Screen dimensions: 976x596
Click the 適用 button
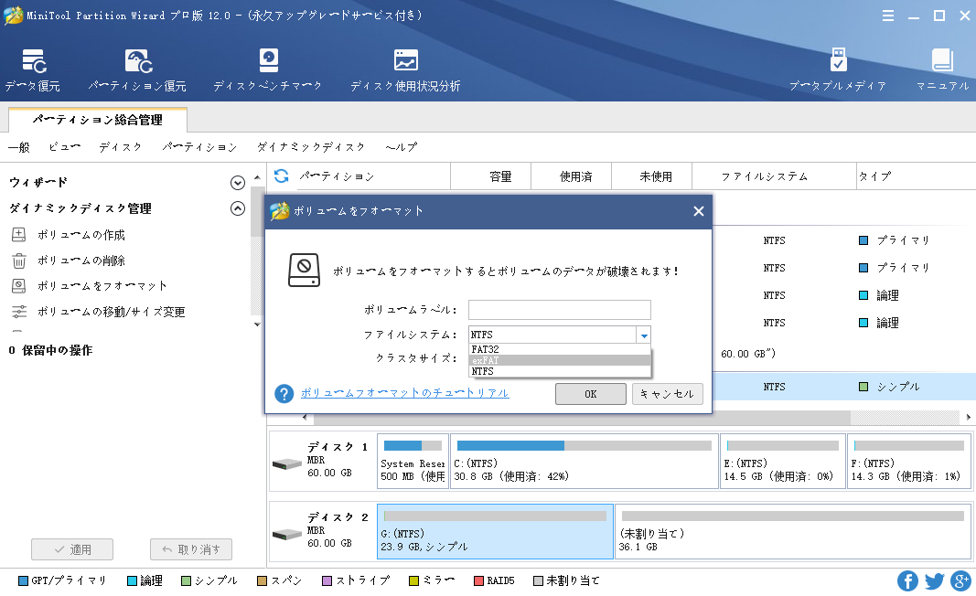pyautogui.click(x=72, y=549)
